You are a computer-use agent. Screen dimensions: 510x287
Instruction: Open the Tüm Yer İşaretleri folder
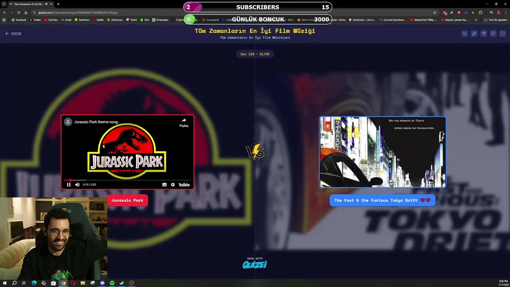(495, 20)
